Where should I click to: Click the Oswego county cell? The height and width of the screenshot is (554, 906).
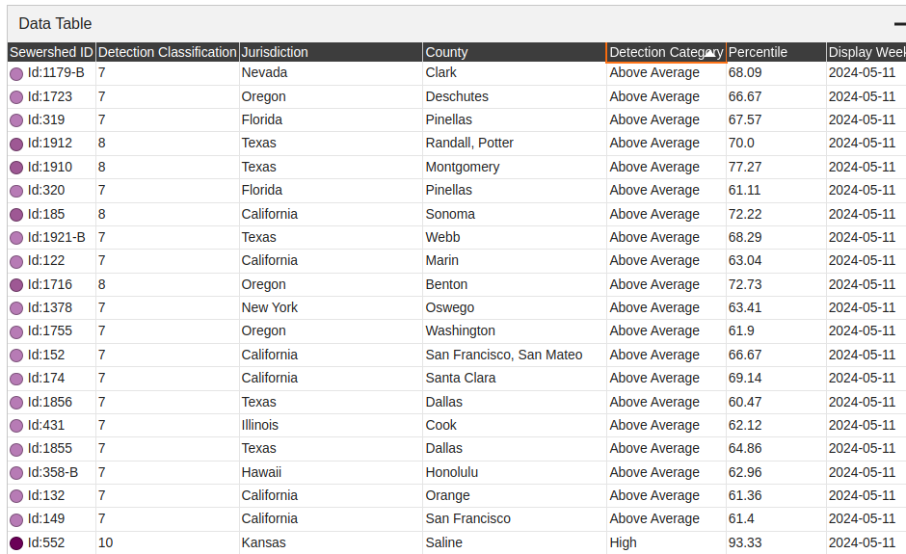click(x=515, y=308)
